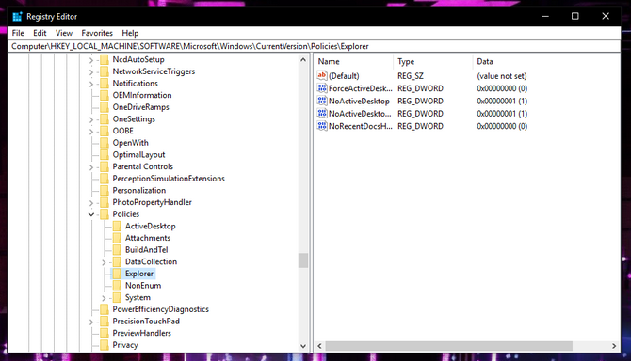Open the Favorites menu
The height and width of the screenshot is (361, 631).
click(x=97, y=33)
